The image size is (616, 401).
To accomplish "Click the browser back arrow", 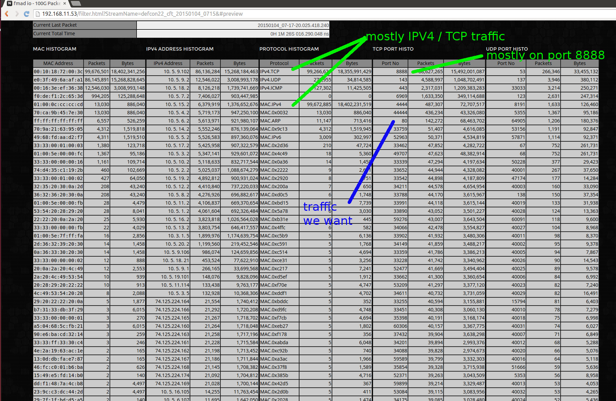I will point(7,14).
